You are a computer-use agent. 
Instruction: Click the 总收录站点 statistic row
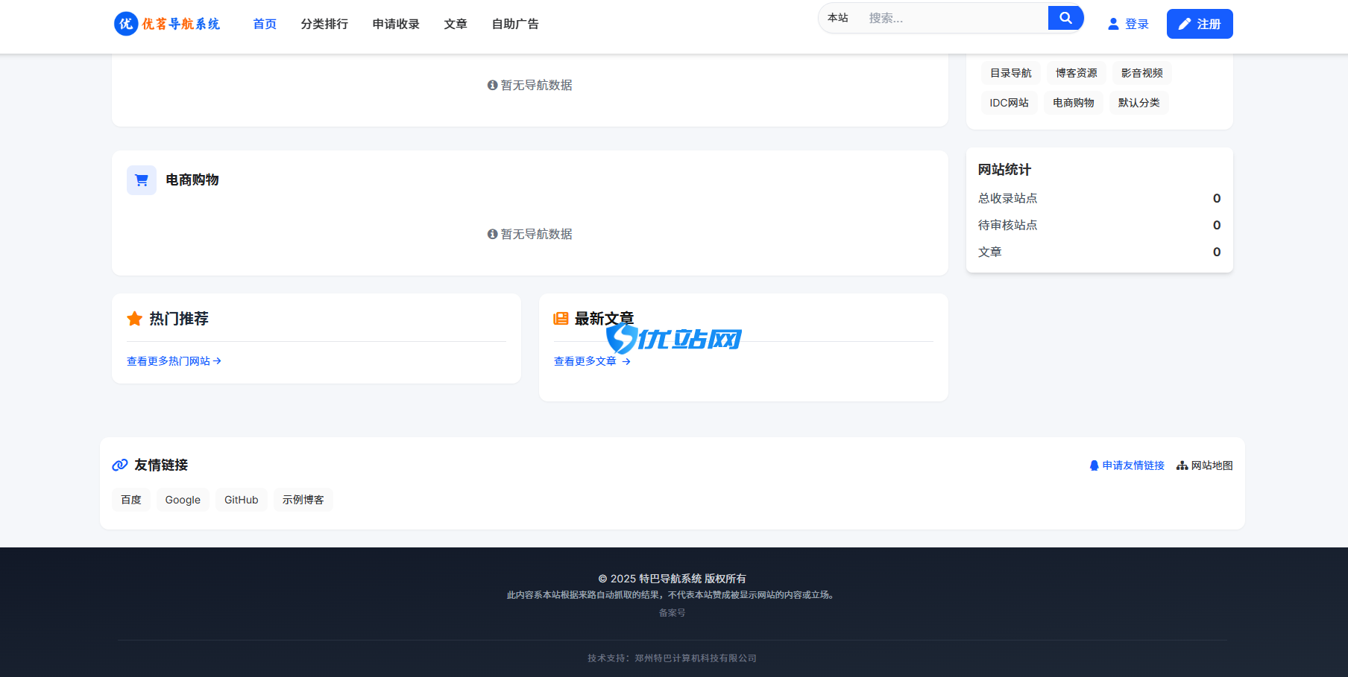coord(1100,198)
